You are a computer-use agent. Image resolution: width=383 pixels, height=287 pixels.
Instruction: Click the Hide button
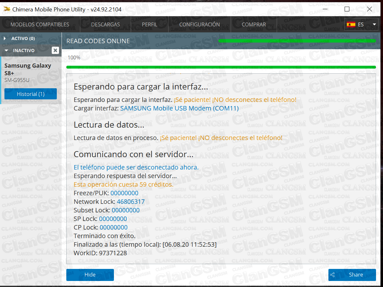[90, 275]
